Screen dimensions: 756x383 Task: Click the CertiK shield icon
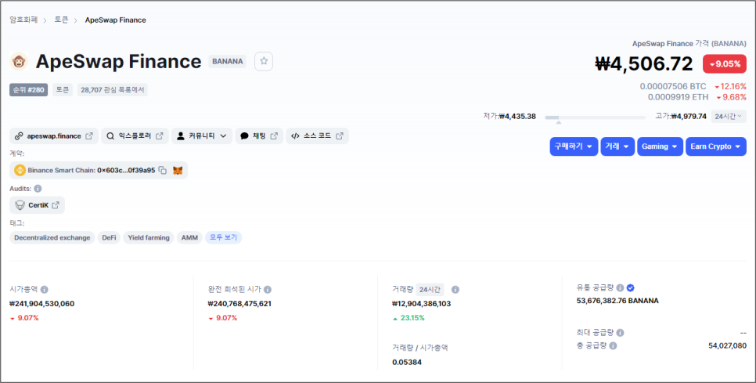pyautogui.click(x=20, y=205)
